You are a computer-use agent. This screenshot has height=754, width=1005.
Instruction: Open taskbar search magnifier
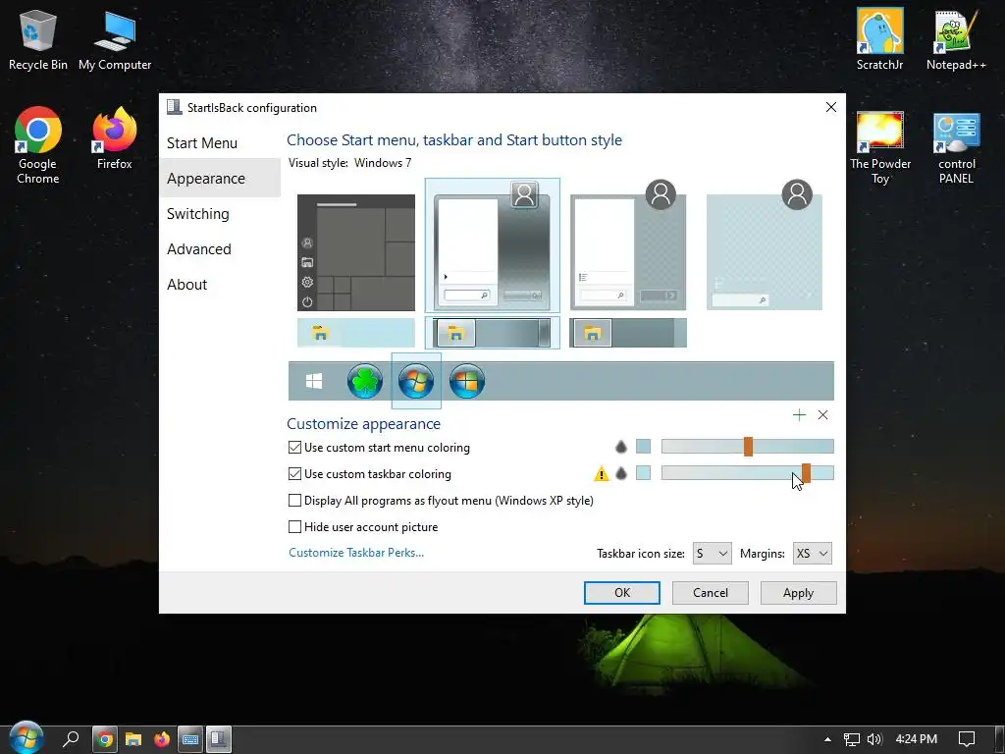[71, 739]
